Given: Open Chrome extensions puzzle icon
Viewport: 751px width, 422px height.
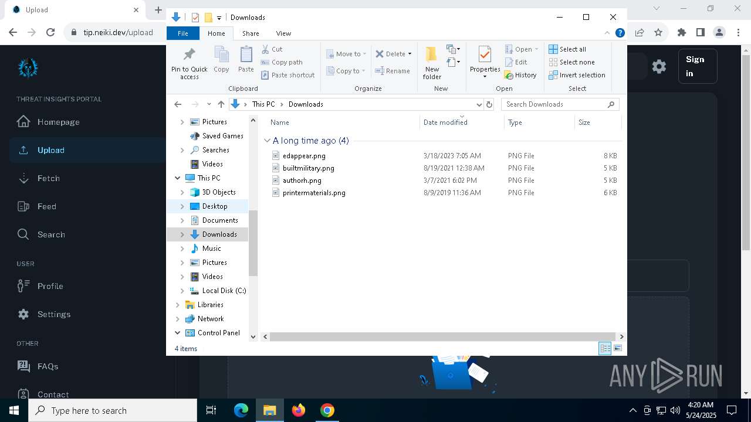Looking at the screenshot, I should click(x=681, y=32).
